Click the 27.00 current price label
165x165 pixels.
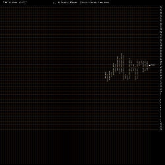pyautogui.click(x=152, y=65)
